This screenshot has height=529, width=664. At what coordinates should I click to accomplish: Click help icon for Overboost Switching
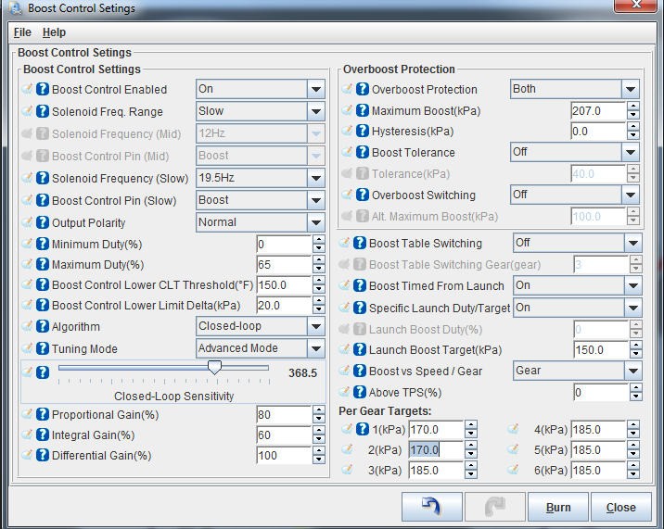click(x=363, y=195)
